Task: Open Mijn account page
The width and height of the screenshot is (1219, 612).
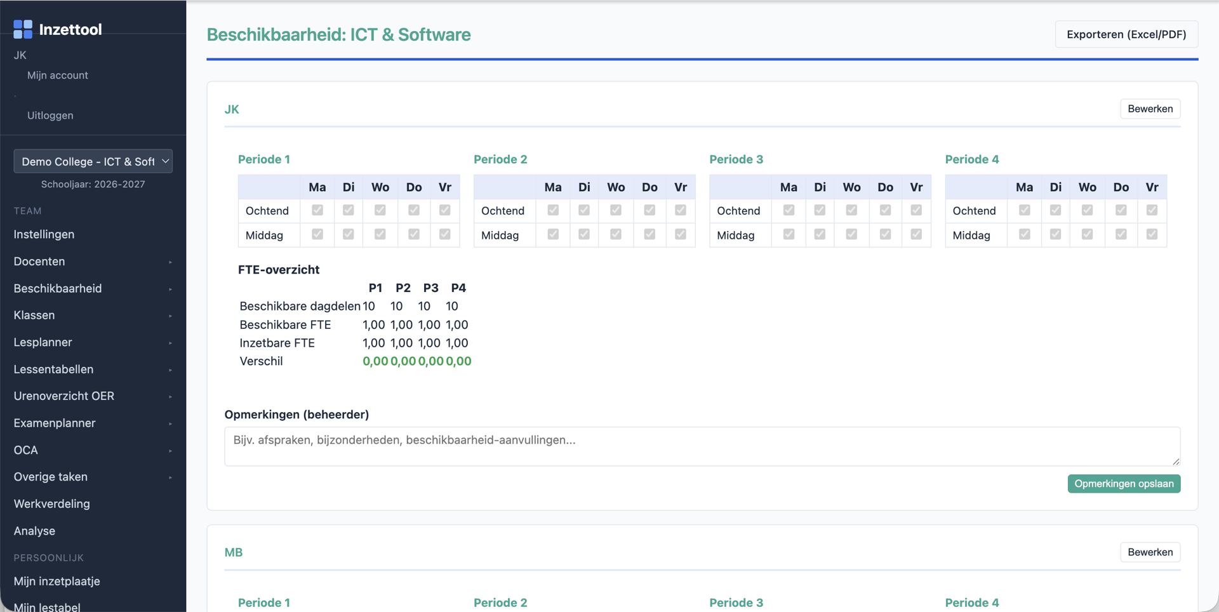Action: (57, 75)
